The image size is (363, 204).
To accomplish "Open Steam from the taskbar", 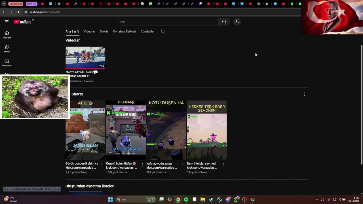I will click(x=211, y=199).
